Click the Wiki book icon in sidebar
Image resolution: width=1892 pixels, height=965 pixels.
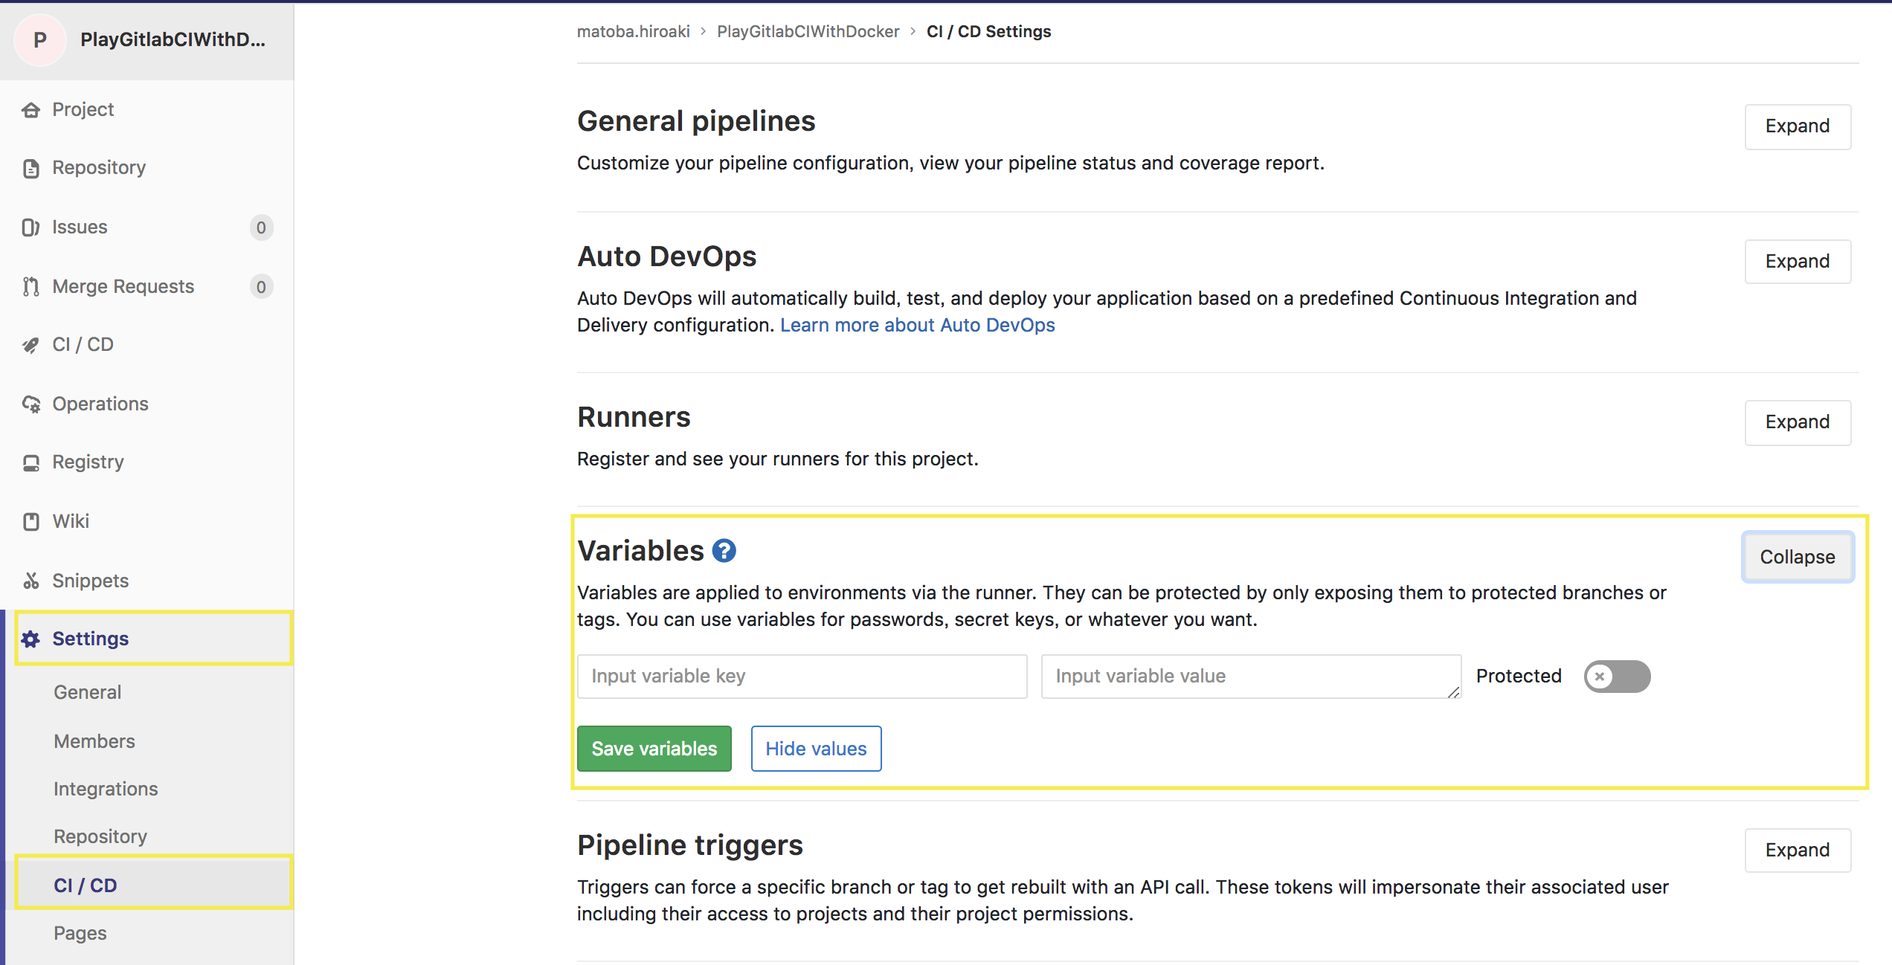[30, 522]
